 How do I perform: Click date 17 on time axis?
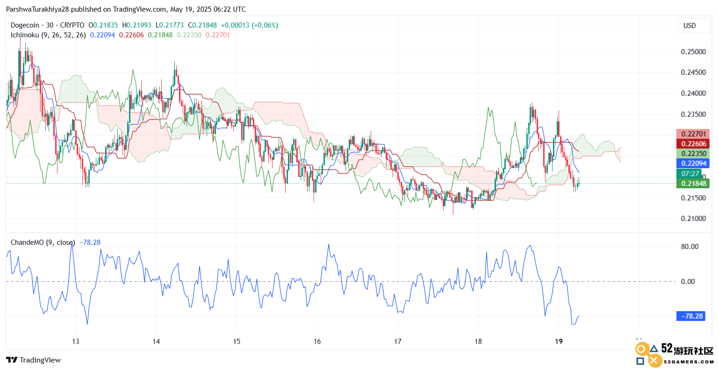[398, 342]
